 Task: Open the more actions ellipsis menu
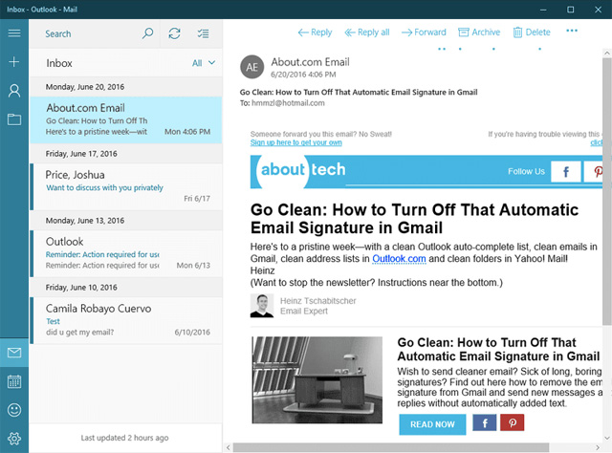572,32
